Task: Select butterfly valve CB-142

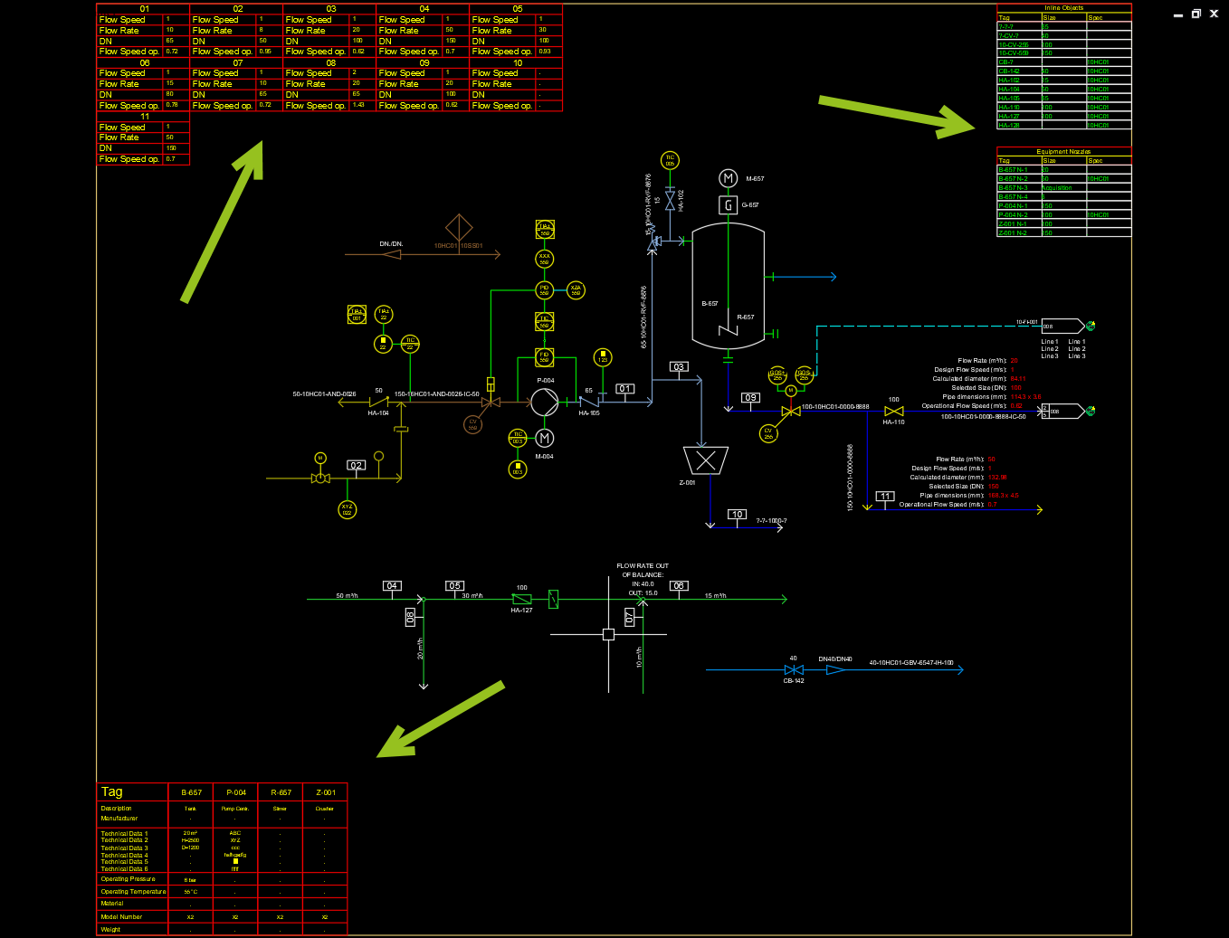Action: [x=794, y=670]
